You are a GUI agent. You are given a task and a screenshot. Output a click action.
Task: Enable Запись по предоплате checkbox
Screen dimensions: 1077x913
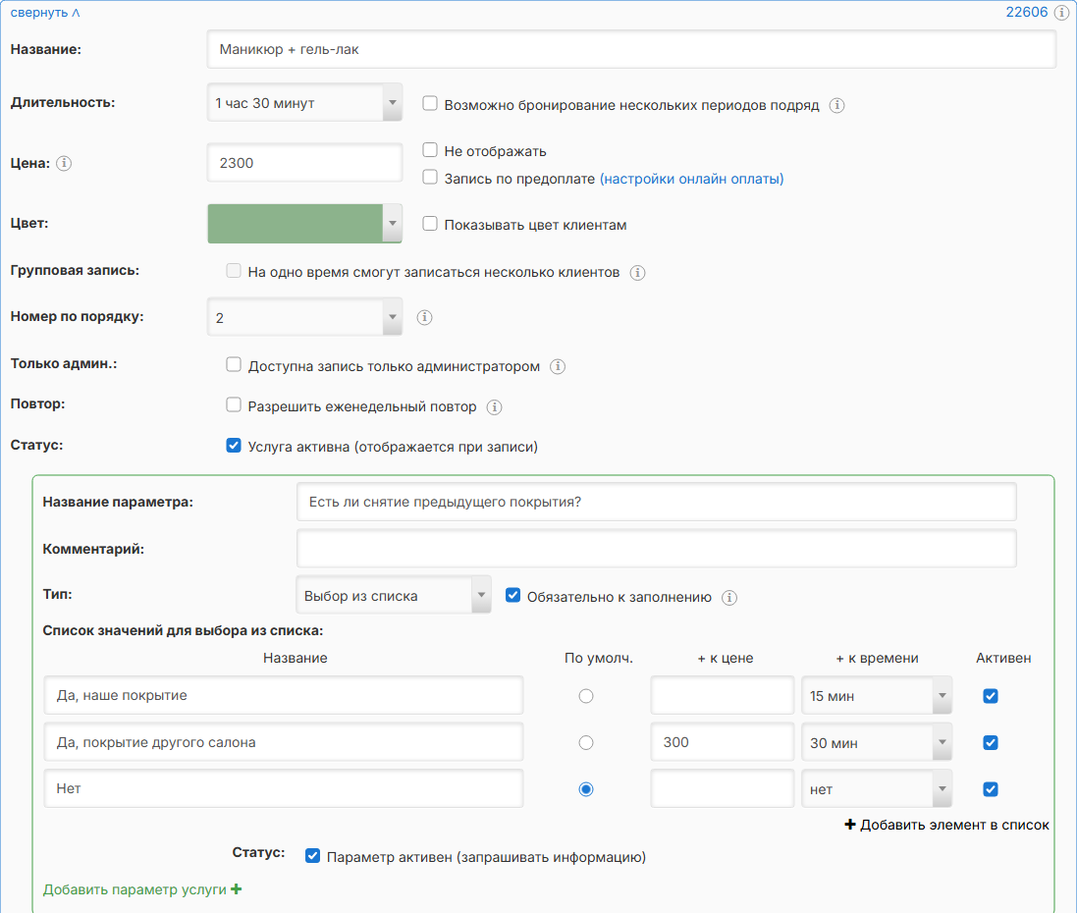coord(430,178)
